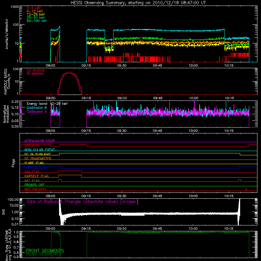Click the 'Energy band: 12-25 keV' annotation
Screen dimensions: 261x261
pyautogui.click(x=47, y=104)
